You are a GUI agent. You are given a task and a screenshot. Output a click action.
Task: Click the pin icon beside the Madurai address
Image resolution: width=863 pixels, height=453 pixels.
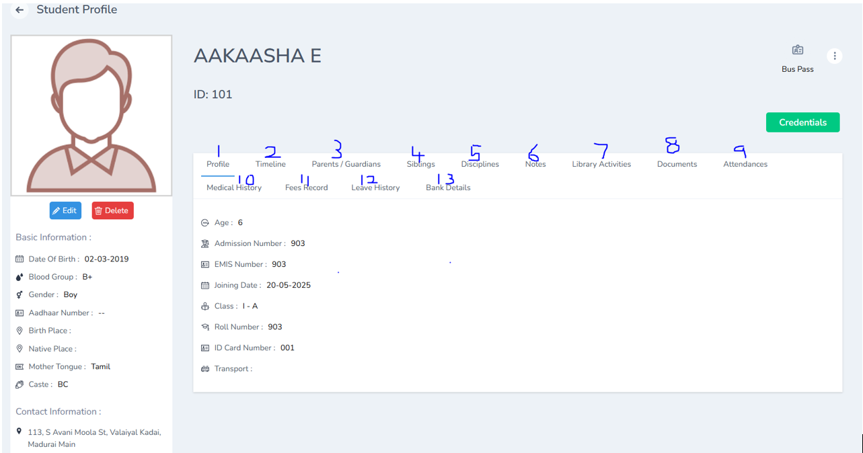18,432
